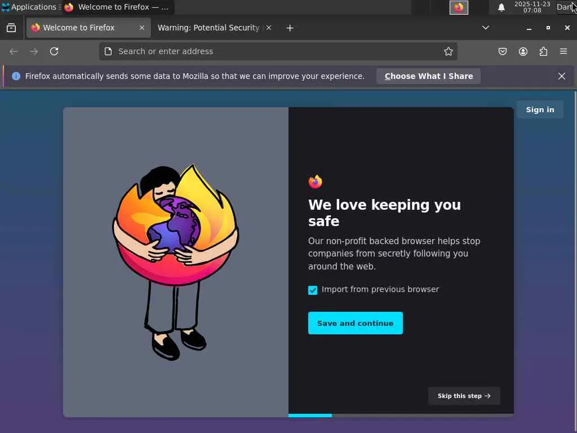Uncheck Import from previous browser
The width and height of the screenshot is (577, 433).
[x=313, y=290]
